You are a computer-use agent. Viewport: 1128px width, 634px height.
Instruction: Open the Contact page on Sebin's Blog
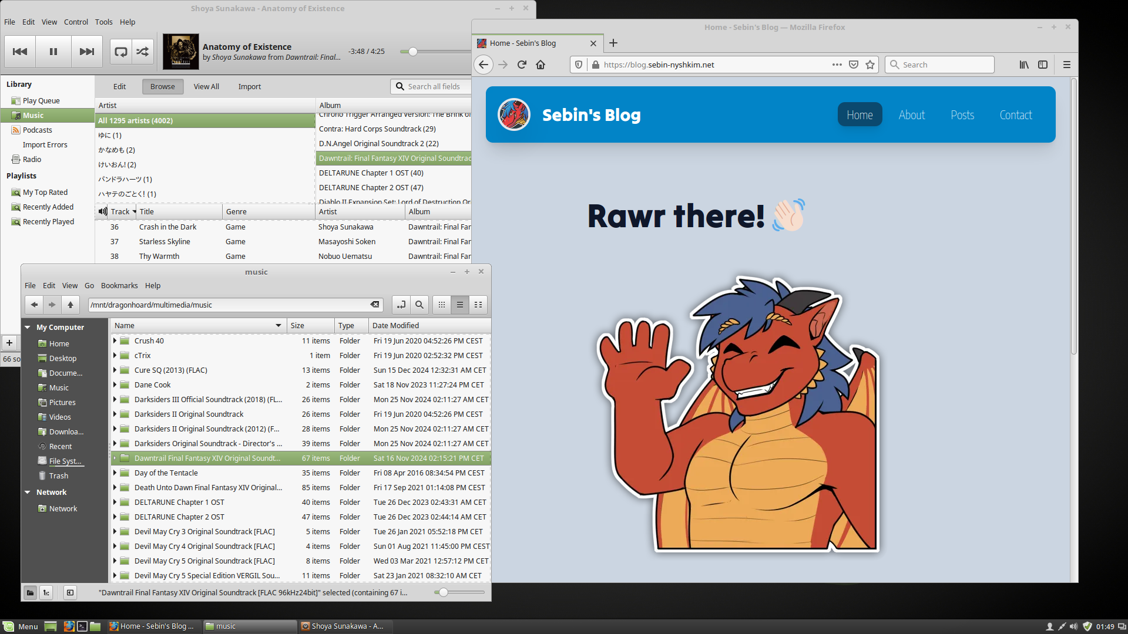(x=1016, y=114)
